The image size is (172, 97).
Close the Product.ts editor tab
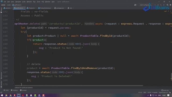[36, 8]
